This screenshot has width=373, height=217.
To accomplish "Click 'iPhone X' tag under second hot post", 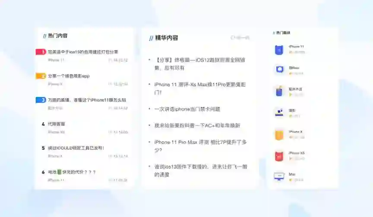I will (55, 84).
